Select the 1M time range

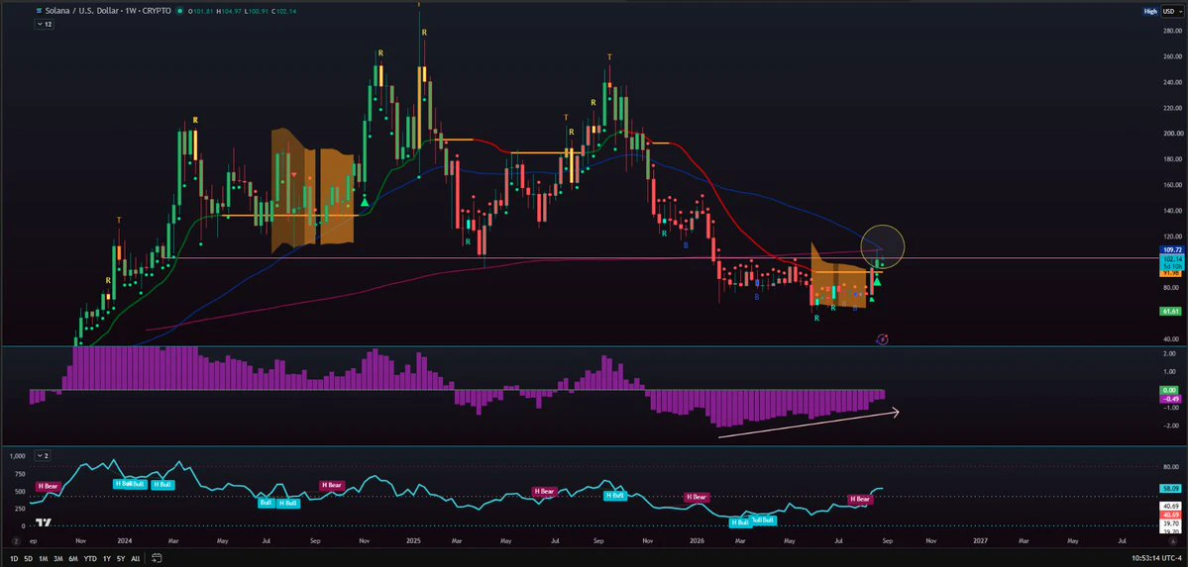point(44,559)
